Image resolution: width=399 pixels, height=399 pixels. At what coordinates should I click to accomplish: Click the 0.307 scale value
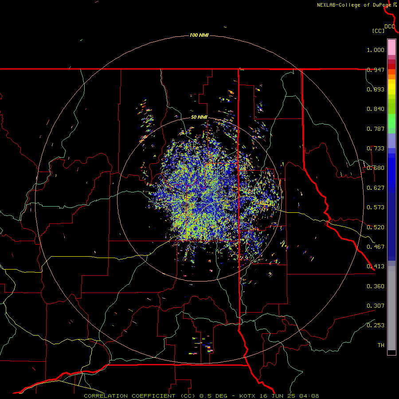click(376, 306)
